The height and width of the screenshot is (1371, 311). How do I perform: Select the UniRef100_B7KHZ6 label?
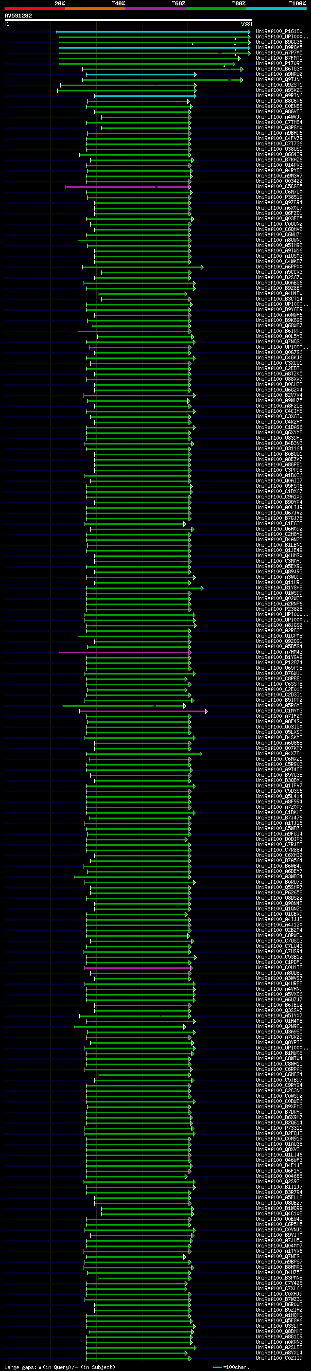[x=279, y=160]
